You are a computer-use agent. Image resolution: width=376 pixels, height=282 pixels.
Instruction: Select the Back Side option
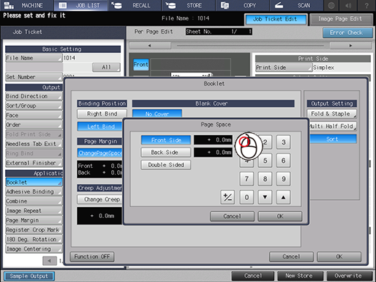pos(166,153)
